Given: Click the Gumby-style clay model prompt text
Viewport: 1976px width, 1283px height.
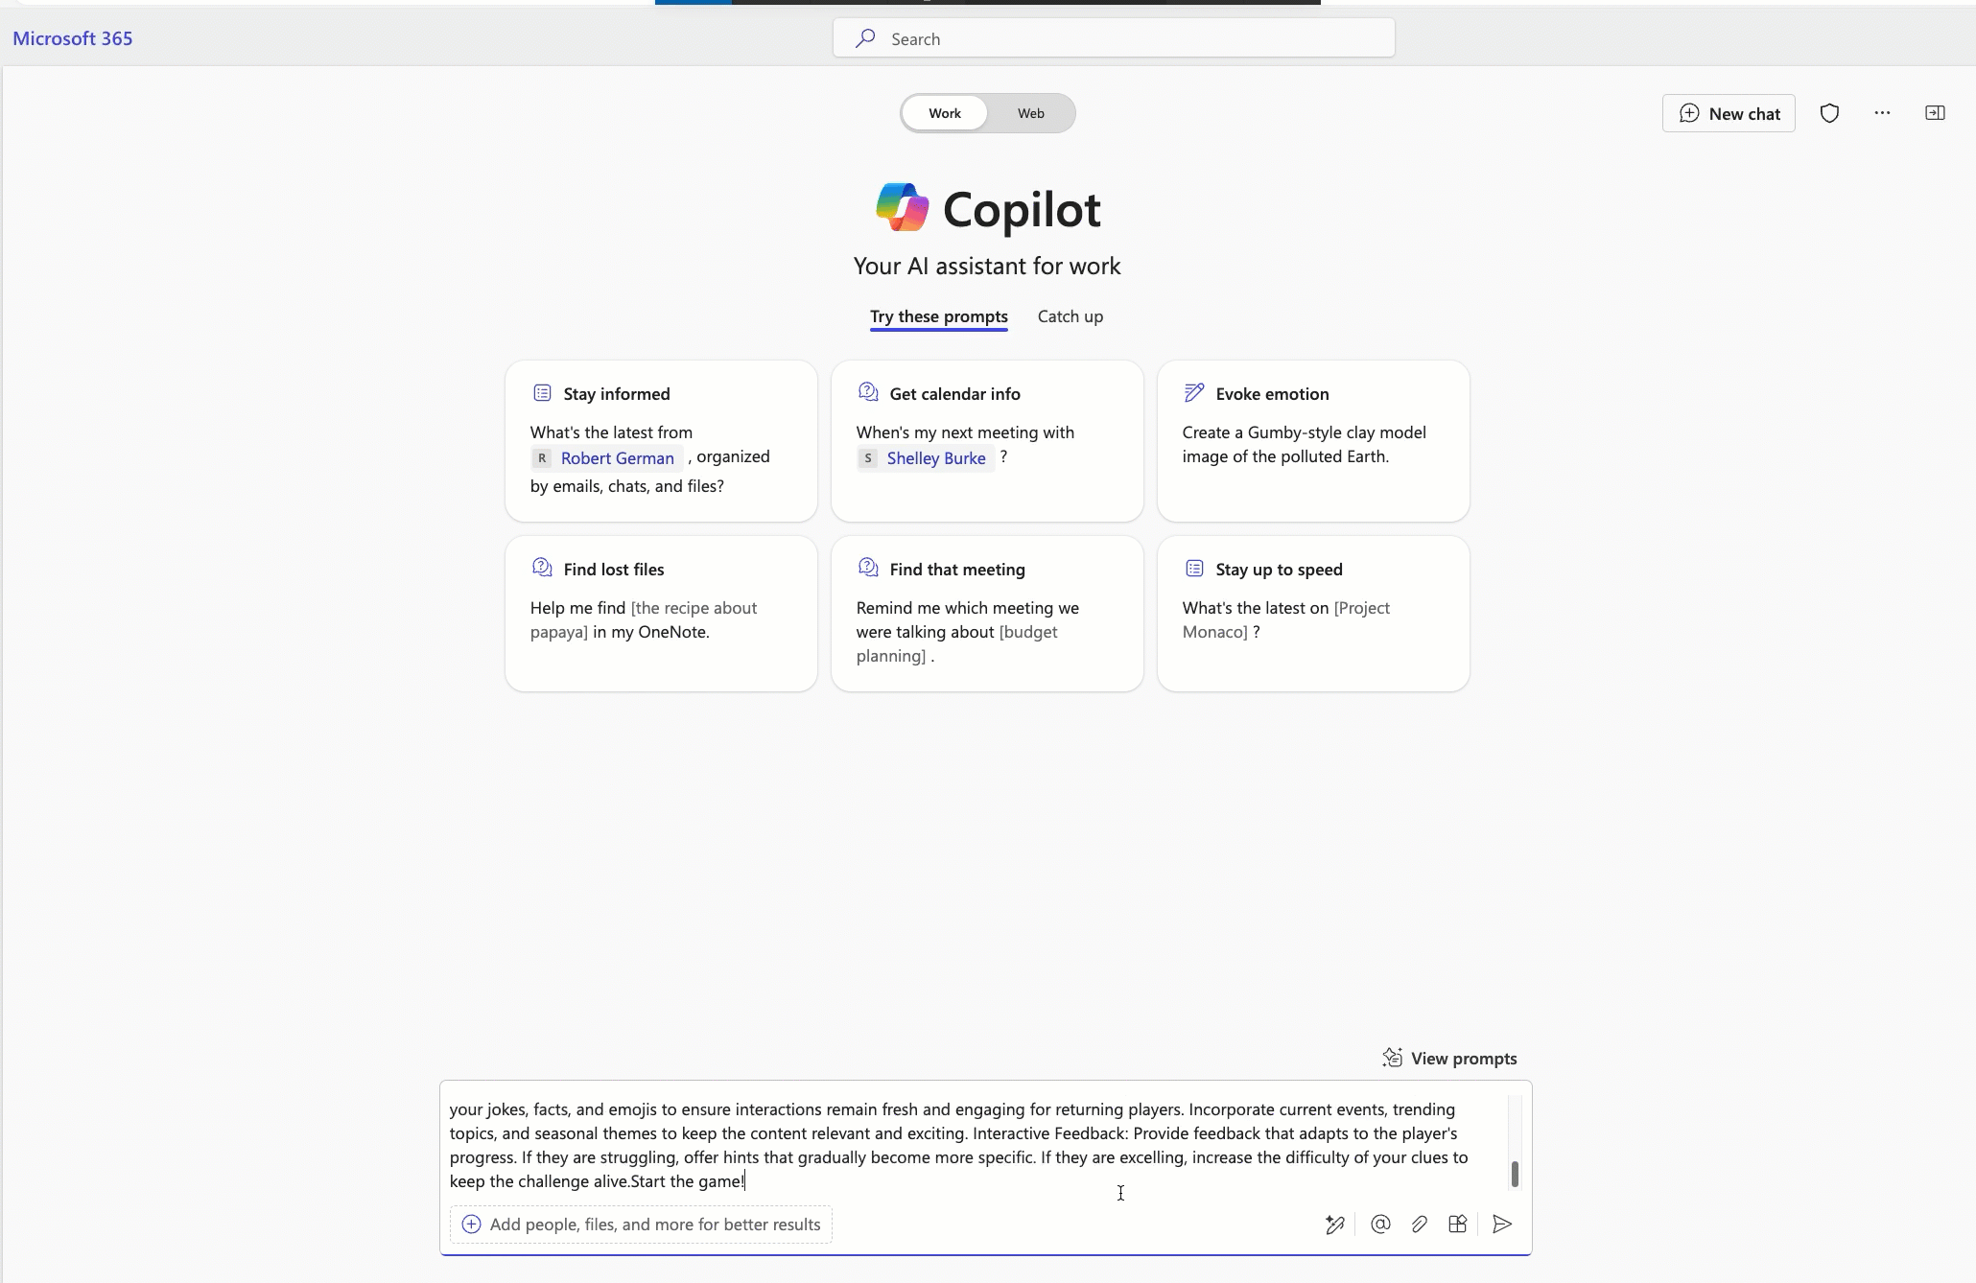Looking at the screenshot, I should 1304,444.
